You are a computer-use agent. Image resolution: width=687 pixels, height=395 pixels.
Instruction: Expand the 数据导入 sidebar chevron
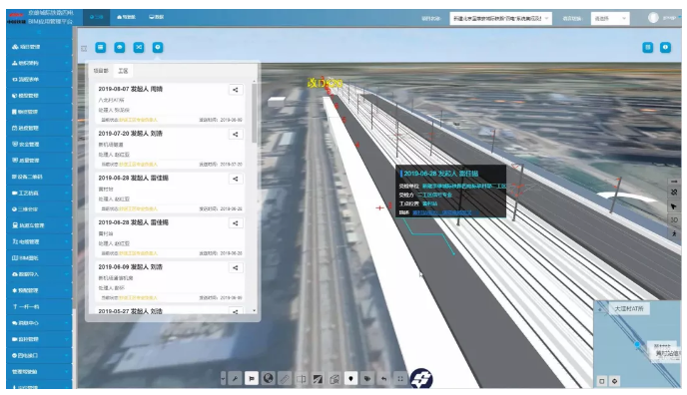click(67, 274)
